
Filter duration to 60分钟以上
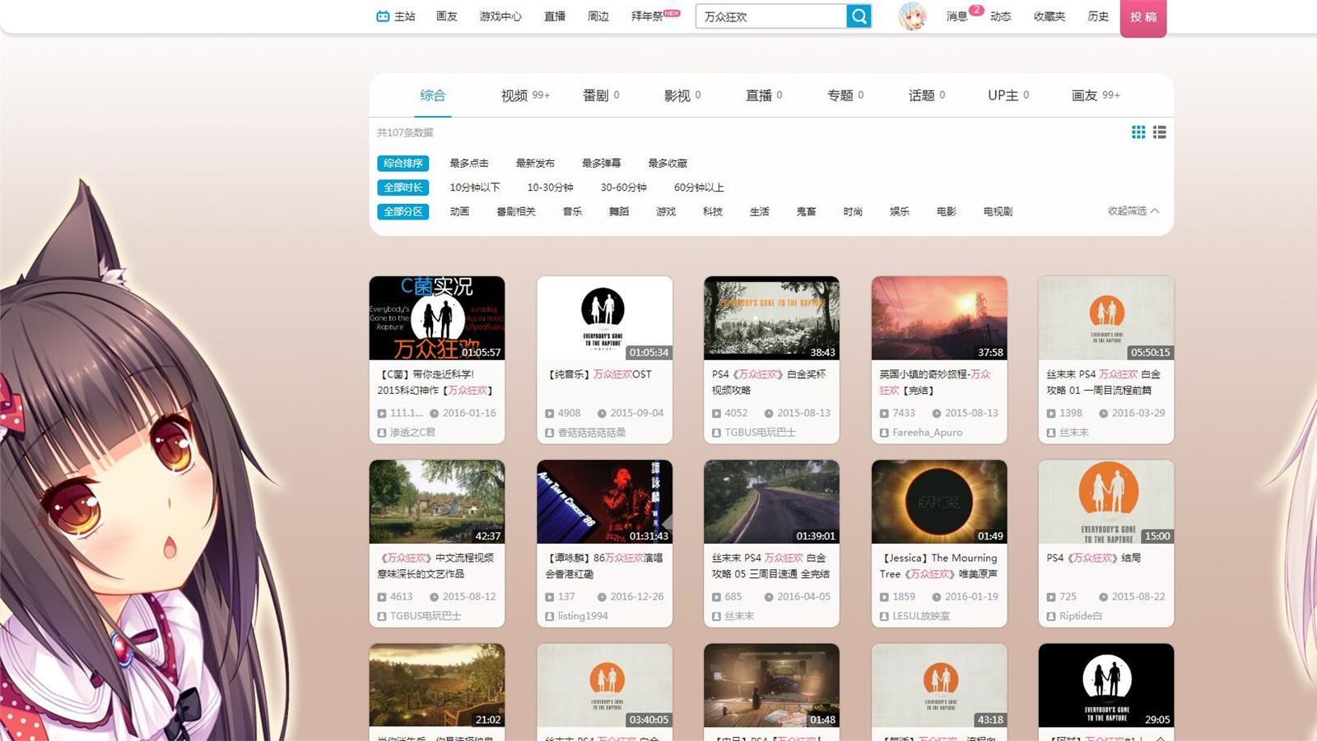699,188
